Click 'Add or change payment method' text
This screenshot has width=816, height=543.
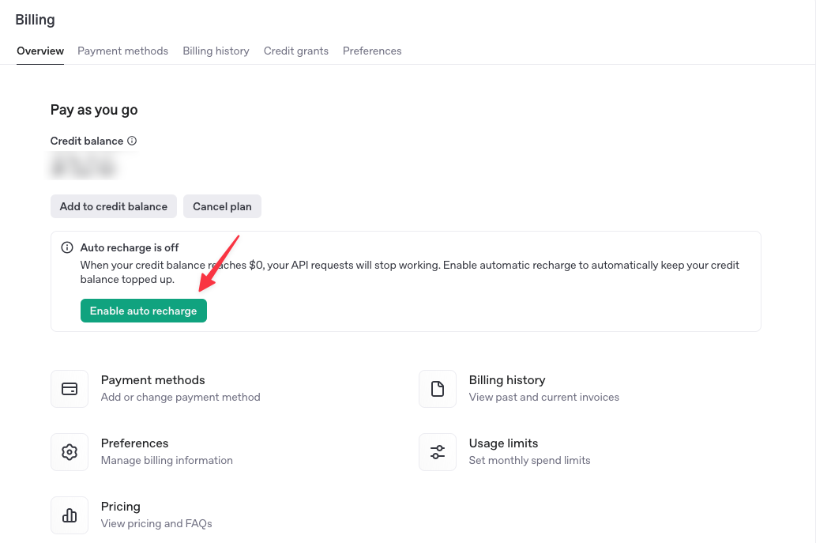click(x=181, y=398)
